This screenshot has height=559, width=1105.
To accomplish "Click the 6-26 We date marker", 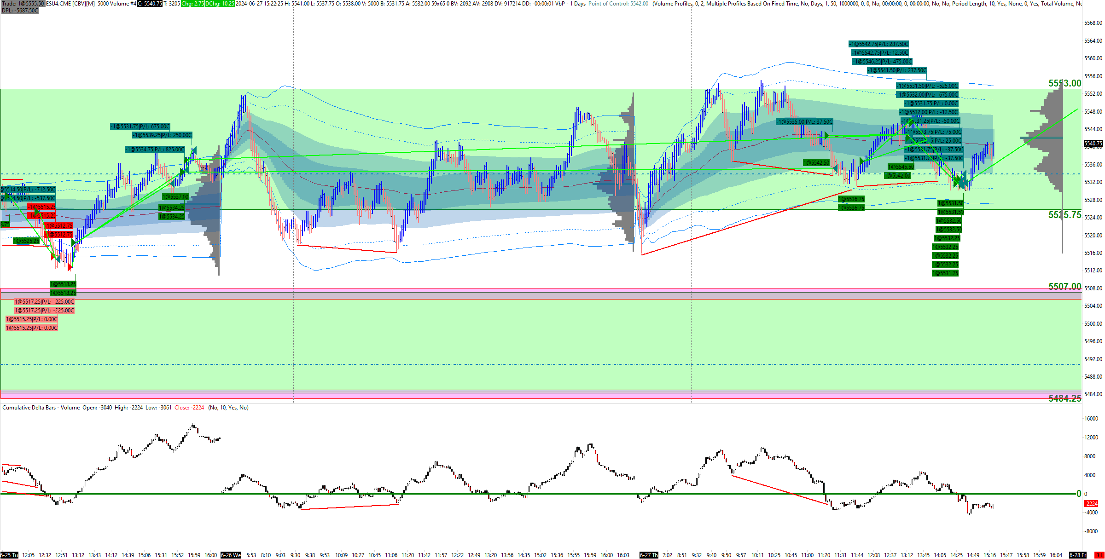I will [x=231, y=555].
